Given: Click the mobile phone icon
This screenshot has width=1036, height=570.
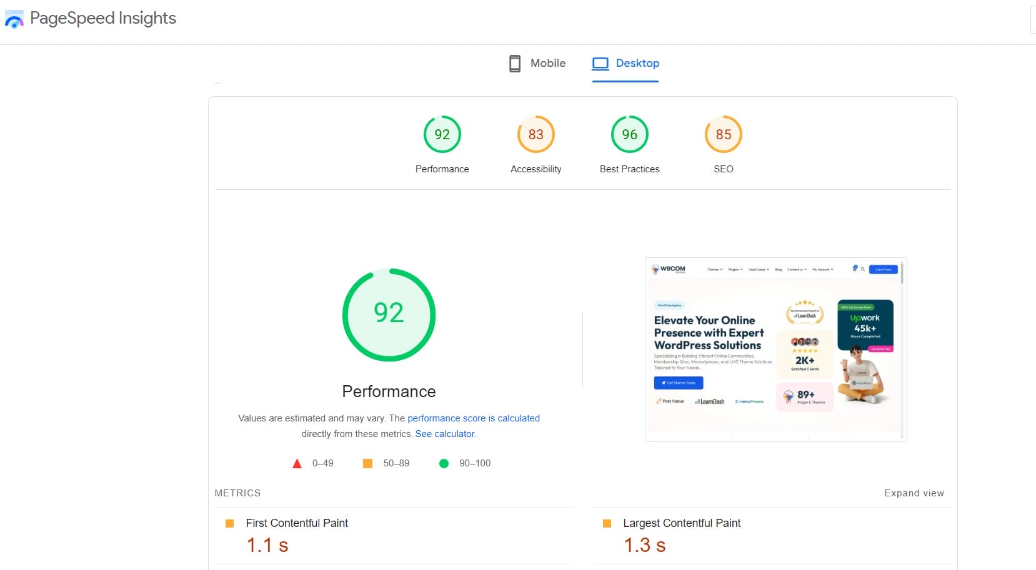Looking at the screenshot, I should point(515,64).
